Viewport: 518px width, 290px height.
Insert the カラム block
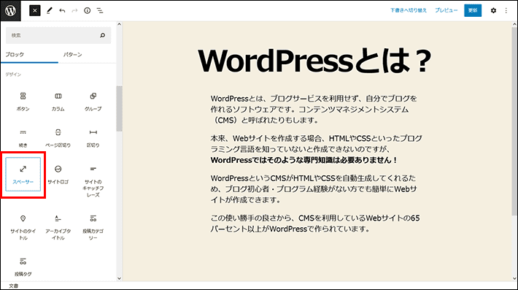[58, 102]
